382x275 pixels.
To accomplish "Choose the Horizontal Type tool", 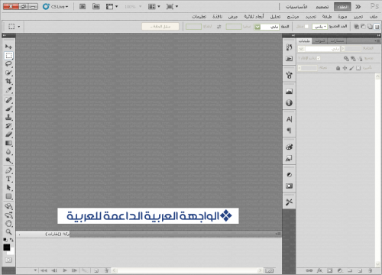I will click(x=8, y=180).
